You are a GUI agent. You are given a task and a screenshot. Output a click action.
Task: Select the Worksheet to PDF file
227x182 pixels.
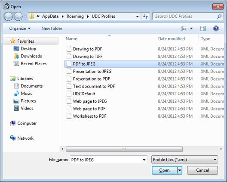tap(89, 116)
